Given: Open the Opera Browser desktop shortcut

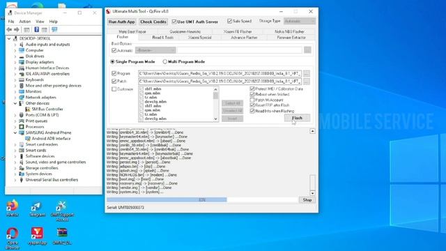Looking at the screenshot, I should (13, 238).
